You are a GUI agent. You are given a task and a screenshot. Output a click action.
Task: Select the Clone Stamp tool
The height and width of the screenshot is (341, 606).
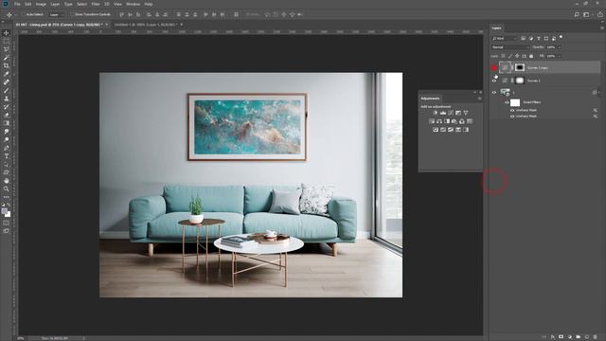[7, 99]
